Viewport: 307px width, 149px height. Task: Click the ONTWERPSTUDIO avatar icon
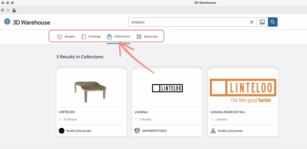coord(137,131)
